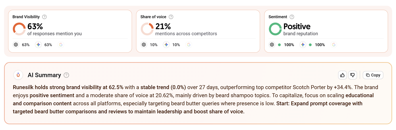Click the 21% Share of voice donut
This screenshot has height=130, width=396.
(147, 29)
